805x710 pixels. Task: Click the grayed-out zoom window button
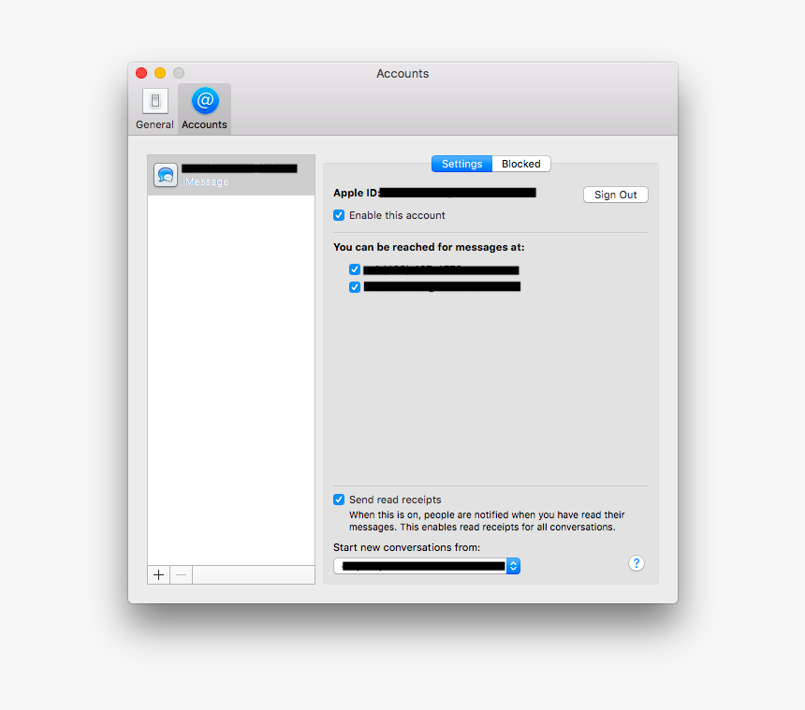pos(179,73)
